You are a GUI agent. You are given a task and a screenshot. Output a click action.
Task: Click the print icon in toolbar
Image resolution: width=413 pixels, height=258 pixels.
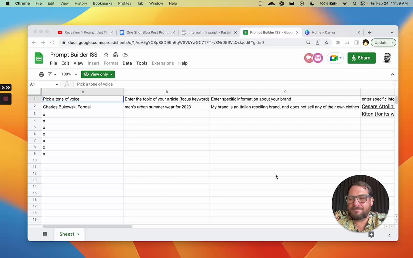(x=41, y=74)
